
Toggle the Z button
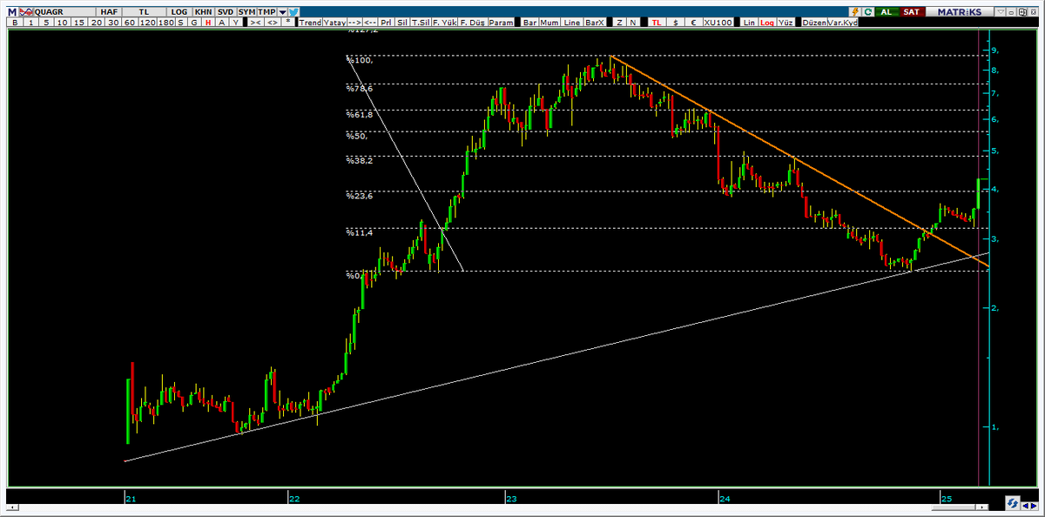620,23
